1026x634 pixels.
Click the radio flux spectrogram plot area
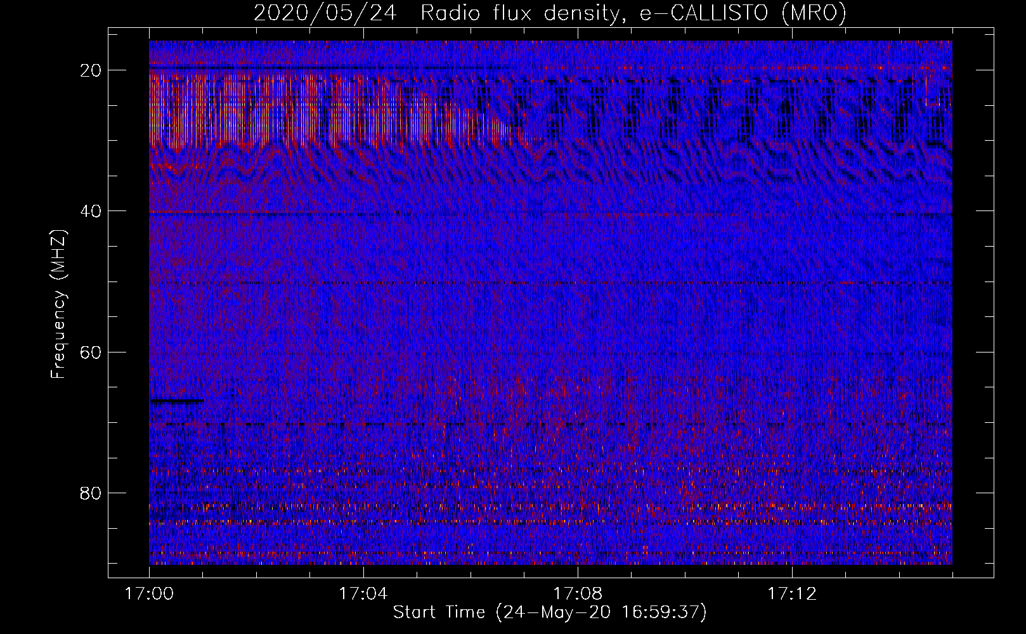tap(550, 302)
